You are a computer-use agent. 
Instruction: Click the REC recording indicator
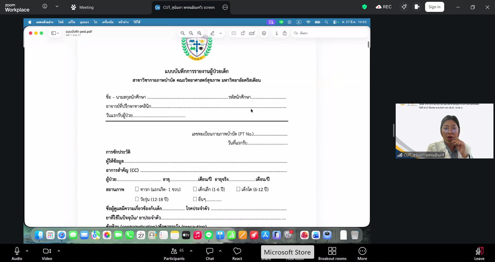384,7
